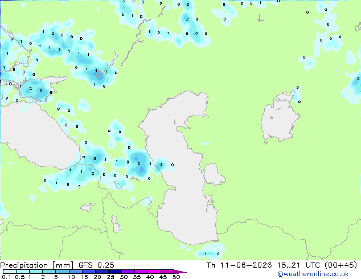The image size is (361, 279).
Task: Select the legend label "15"
Action: 84,277
